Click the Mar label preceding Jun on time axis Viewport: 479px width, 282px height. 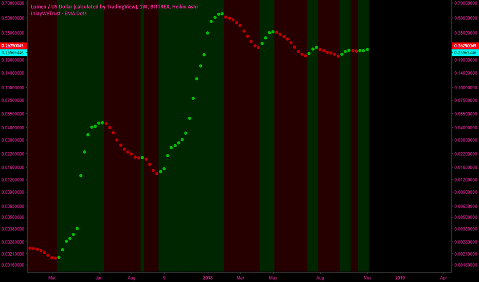pos(52,278)
